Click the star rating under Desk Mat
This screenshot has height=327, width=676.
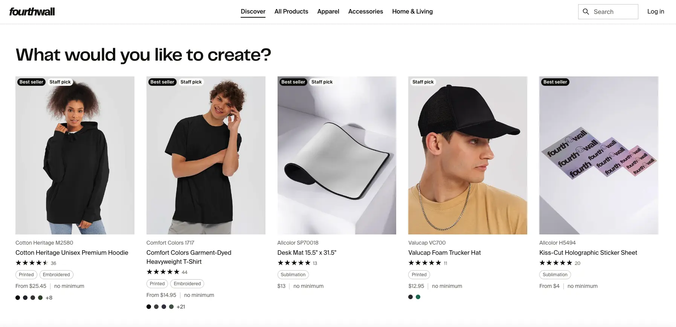click(294, 263)
